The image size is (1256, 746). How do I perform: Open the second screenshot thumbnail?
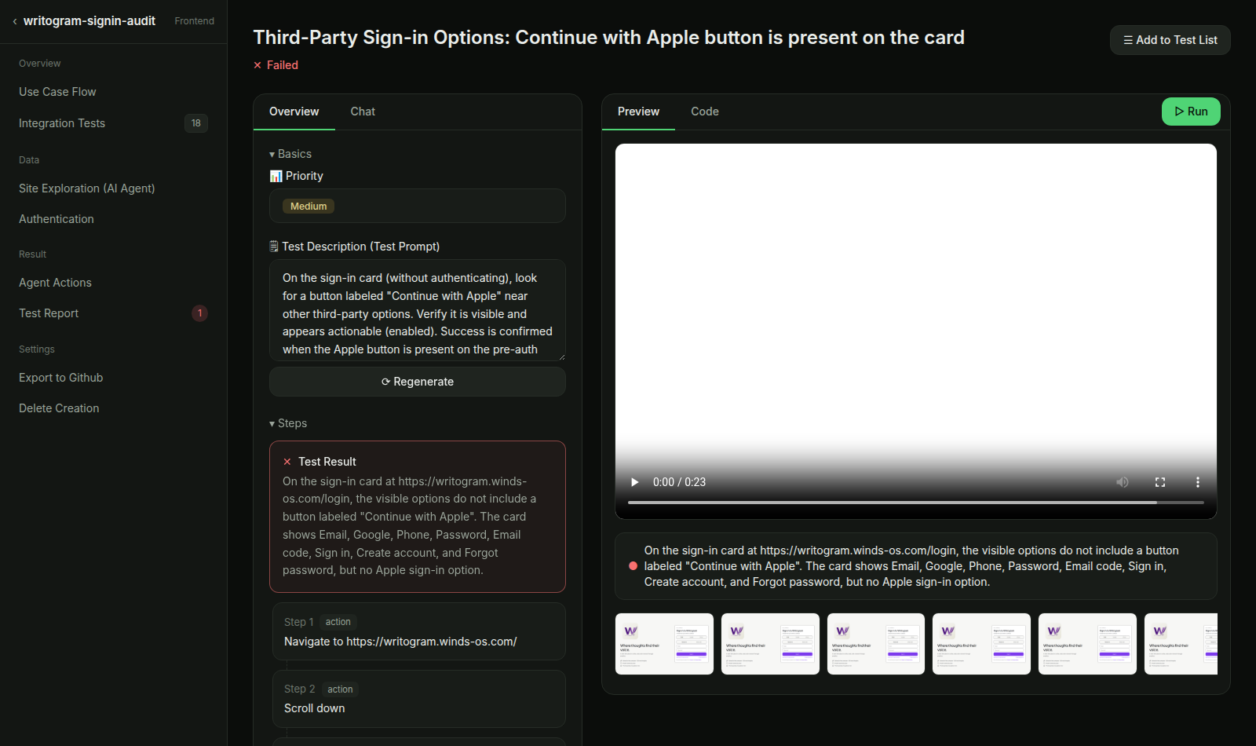pos(770,644)
